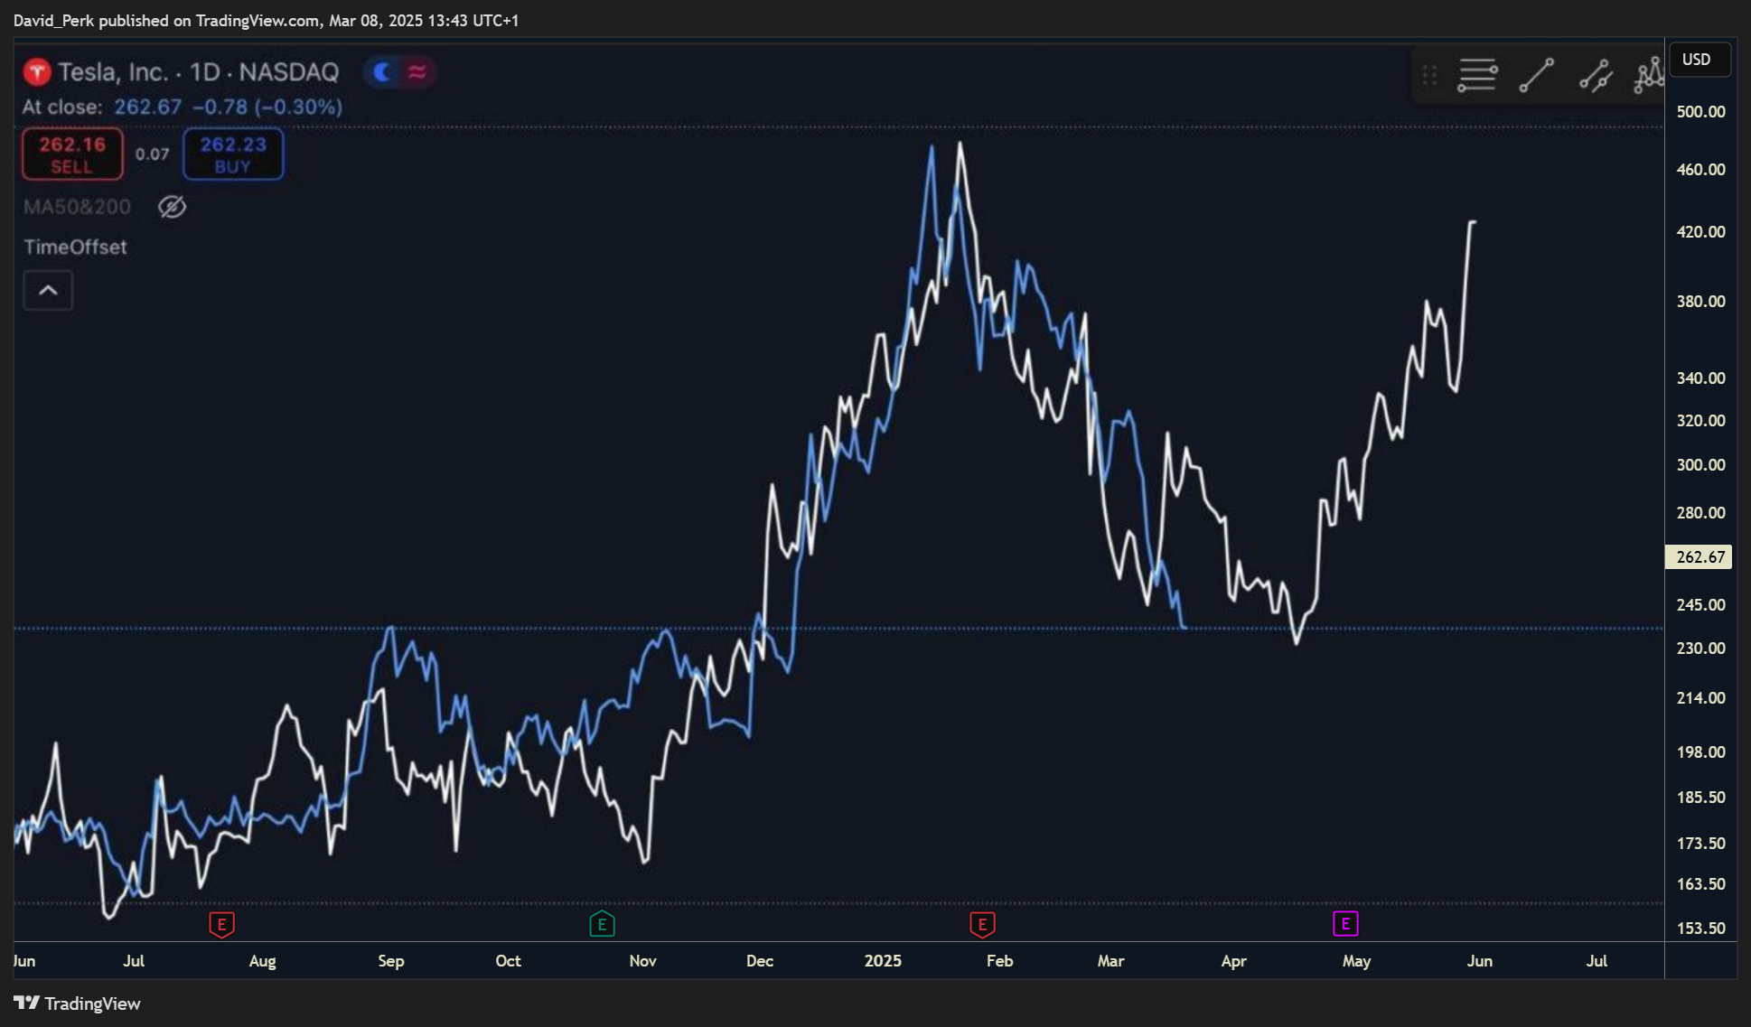Click the pink approximate-data icon
Viewport: 1751px width, 1027px height.
(x=417, y=72)
